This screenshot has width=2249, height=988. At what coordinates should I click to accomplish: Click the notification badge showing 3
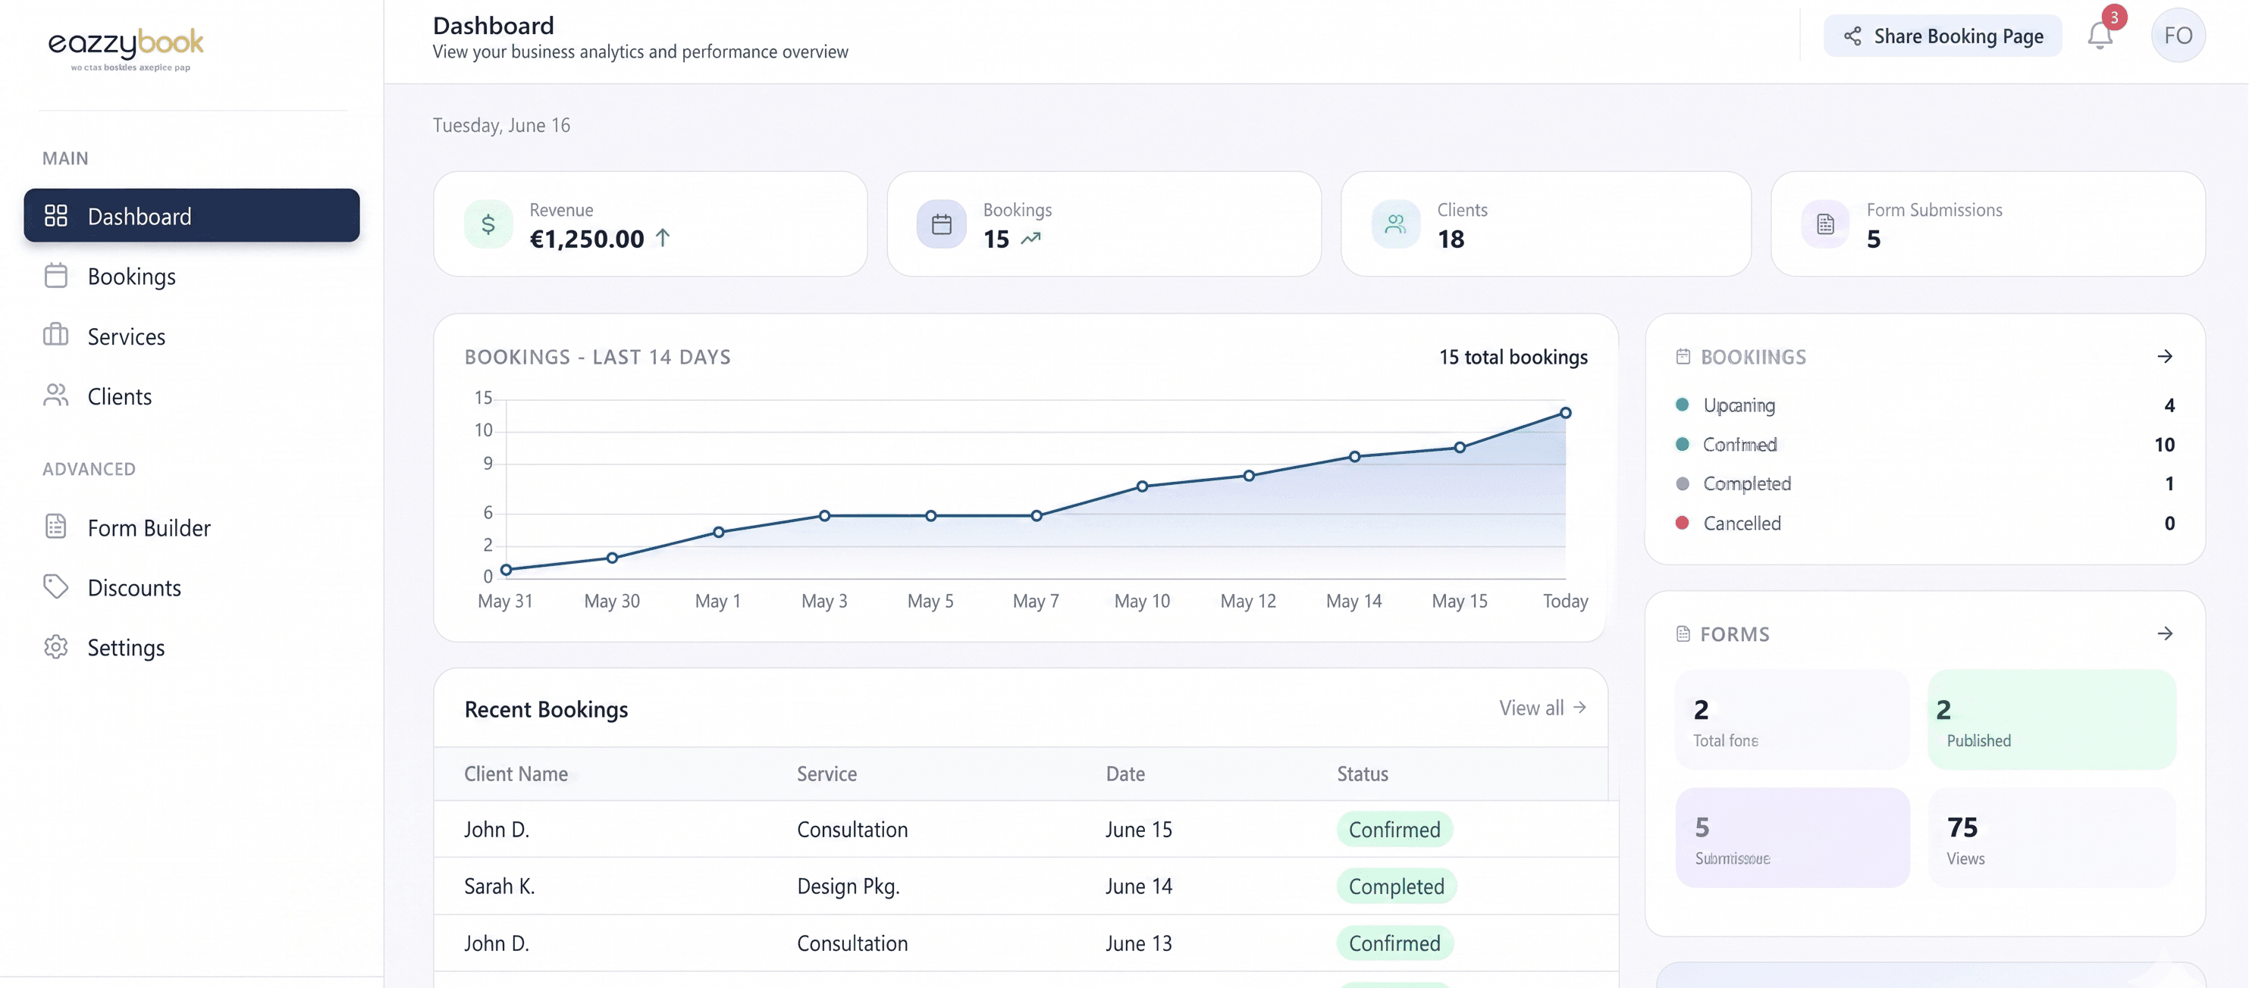[x=2114, y=17]
